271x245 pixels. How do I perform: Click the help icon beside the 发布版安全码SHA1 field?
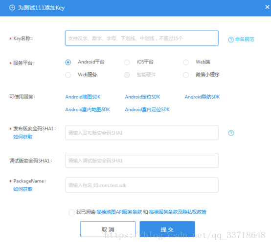click(231, 133)
